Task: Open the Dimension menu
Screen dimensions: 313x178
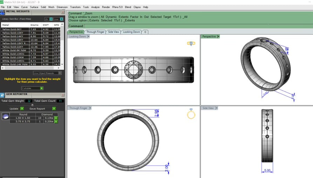Action: tap(62, 7)
